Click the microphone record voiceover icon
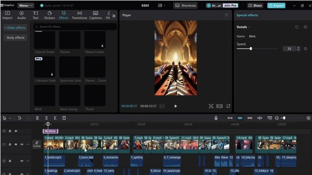The width and height of the screenshot is (312, 175). [x=216, y=118]
